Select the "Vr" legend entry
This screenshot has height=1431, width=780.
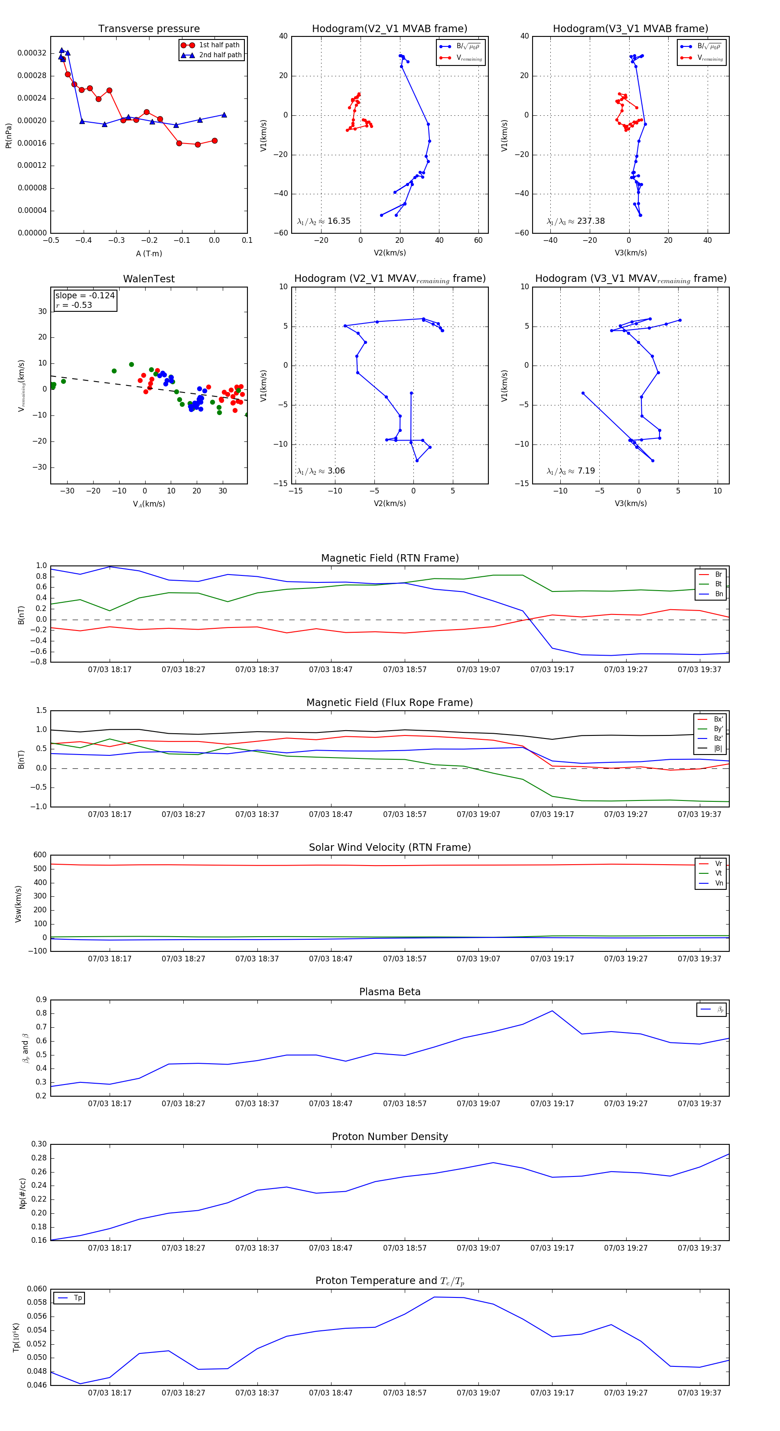[x=711, y=864]
